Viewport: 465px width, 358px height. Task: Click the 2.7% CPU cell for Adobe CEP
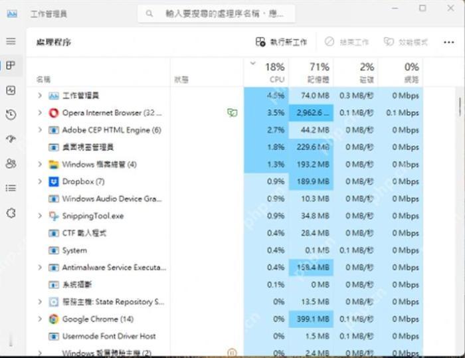(x=266, y=130)
